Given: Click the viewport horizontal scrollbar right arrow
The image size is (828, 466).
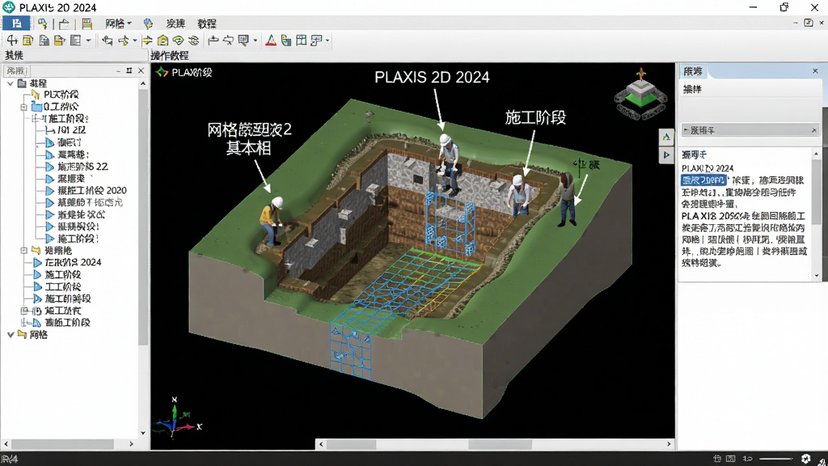Looking at the screenshot, I should pos(669,444).
